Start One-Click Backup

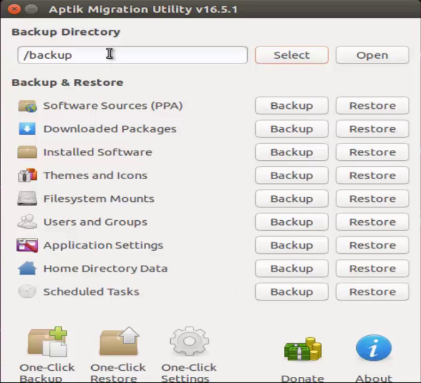47,354
